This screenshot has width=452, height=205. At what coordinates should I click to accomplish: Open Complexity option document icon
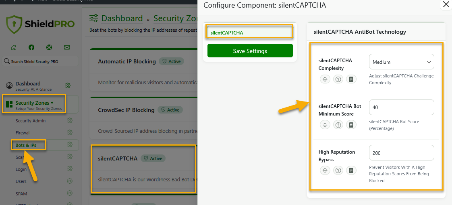coord(351,79)
